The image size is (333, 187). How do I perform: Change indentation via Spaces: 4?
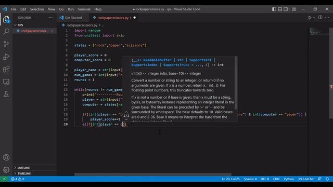(x=250, y=179)
